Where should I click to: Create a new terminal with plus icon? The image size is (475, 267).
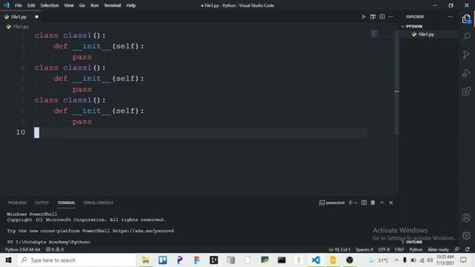click(x=350, y=202)
